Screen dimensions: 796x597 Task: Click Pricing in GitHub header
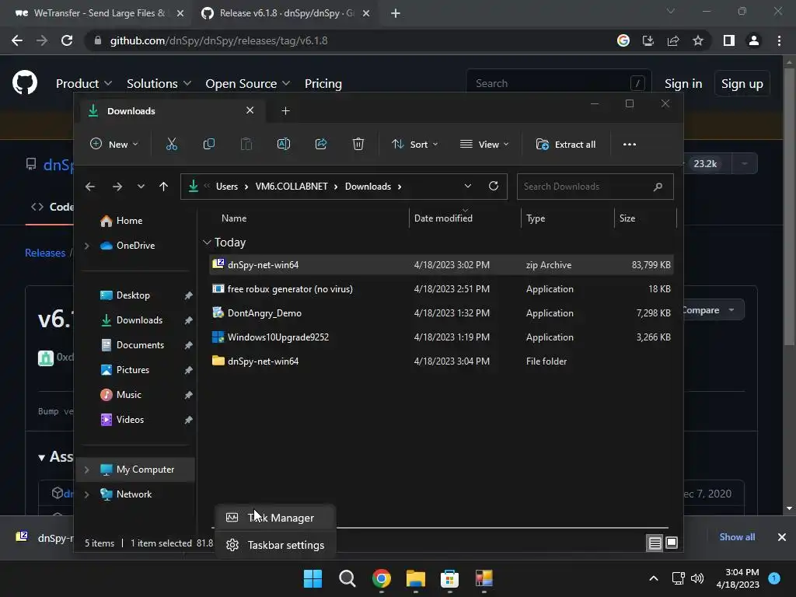coord(323,83)
